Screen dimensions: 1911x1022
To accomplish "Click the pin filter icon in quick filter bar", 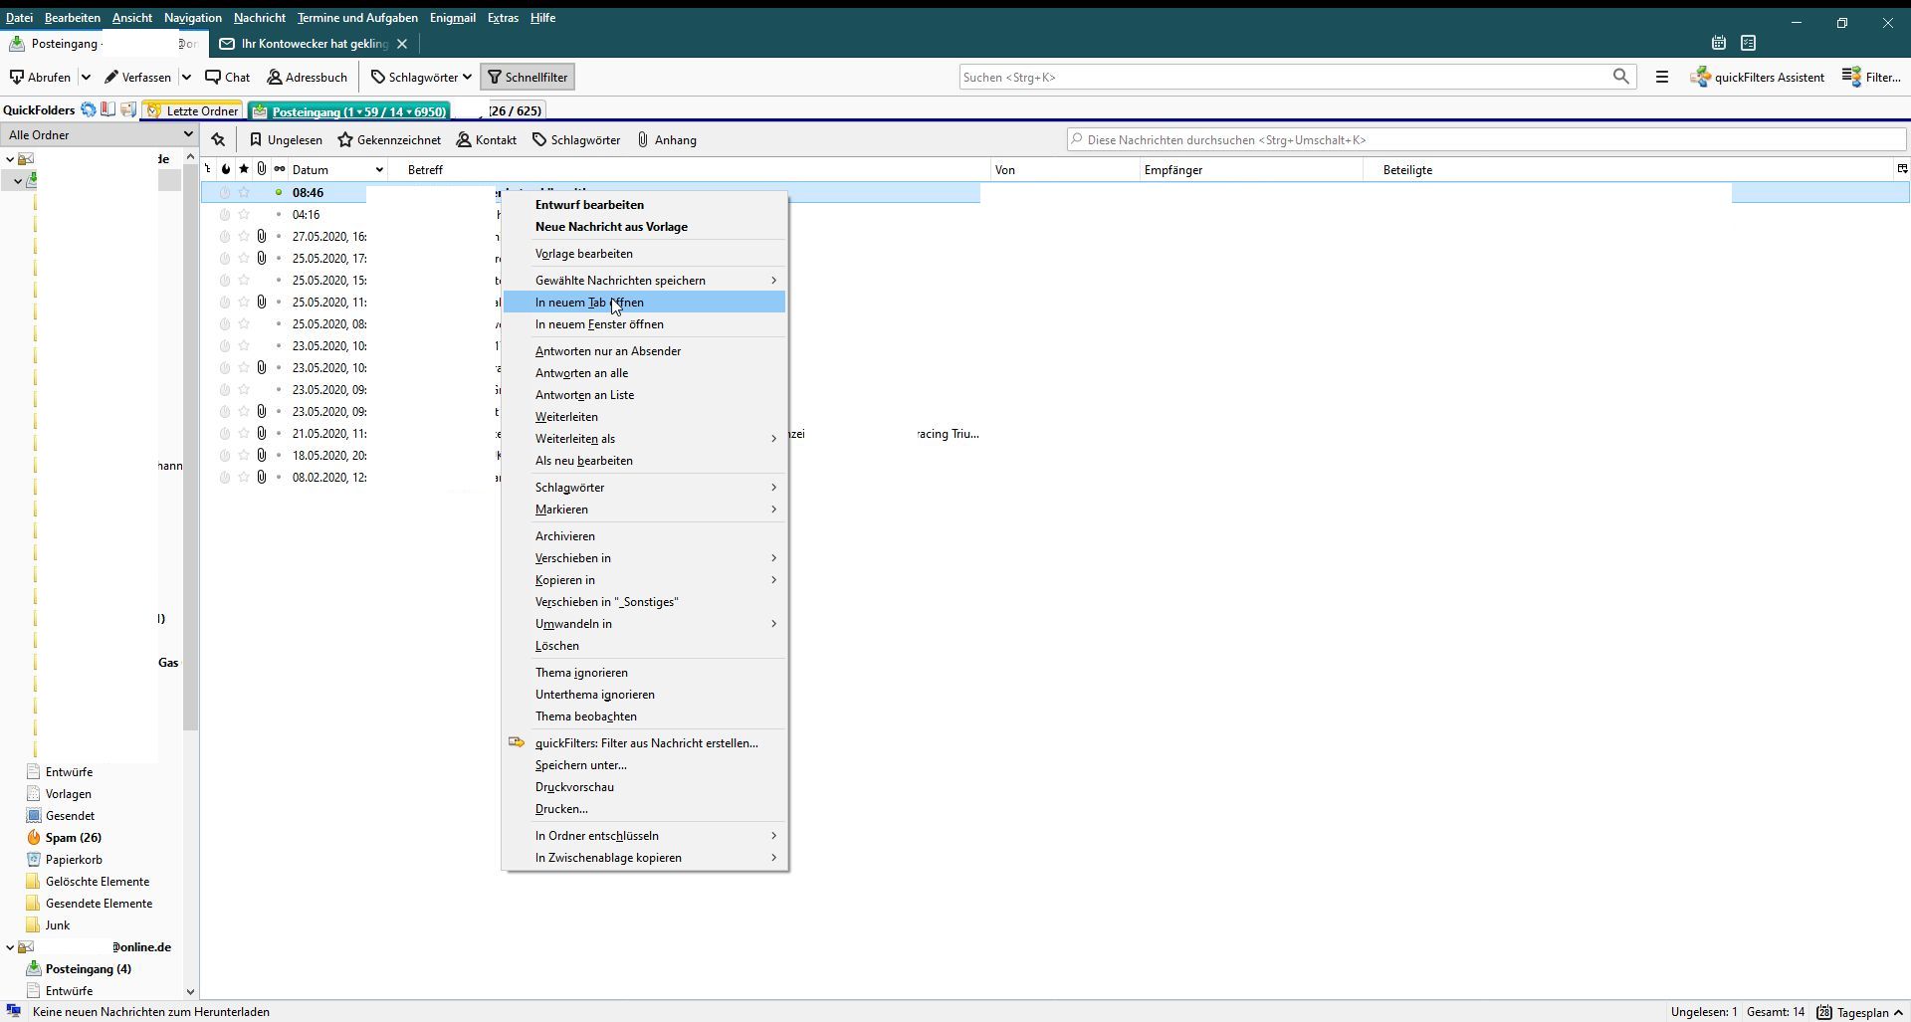I will [x=218, y=140].
